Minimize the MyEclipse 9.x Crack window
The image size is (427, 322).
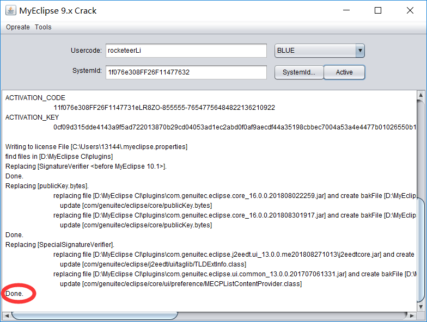coord(346,10)
